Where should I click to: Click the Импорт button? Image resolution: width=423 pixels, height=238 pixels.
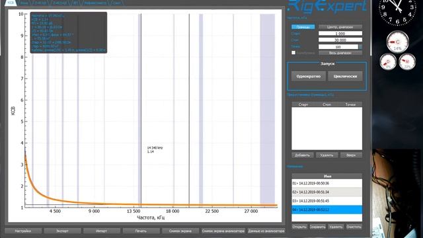point(101,231)
